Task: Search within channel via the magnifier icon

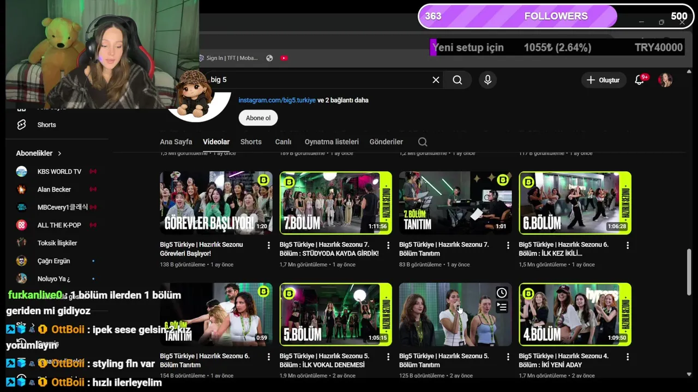Action: click(x=423, y=142)
